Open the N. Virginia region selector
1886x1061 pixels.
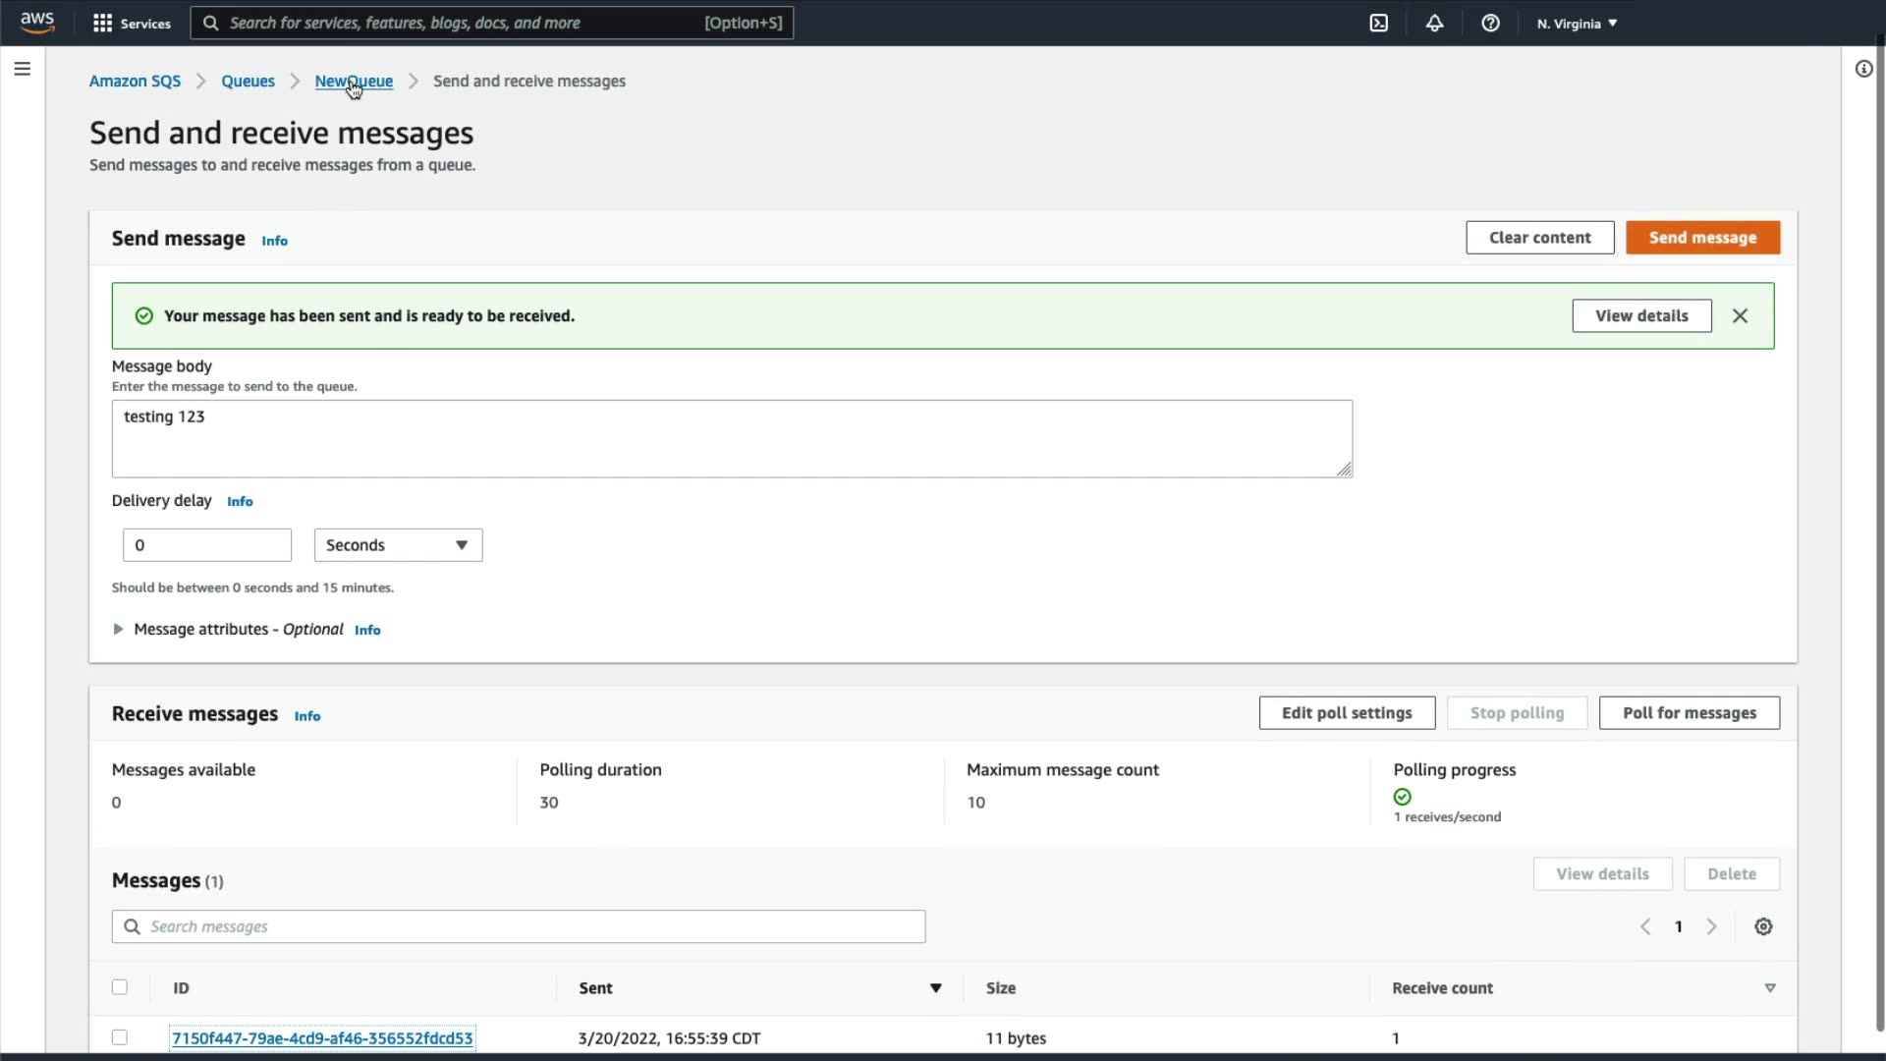pos(1577,24)
